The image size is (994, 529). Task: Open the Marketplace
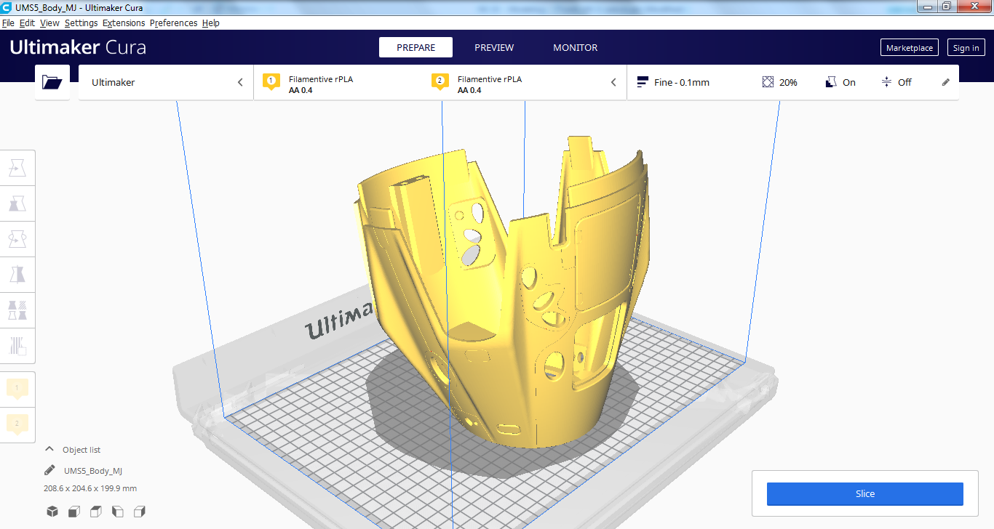click(x=909, y=48)
